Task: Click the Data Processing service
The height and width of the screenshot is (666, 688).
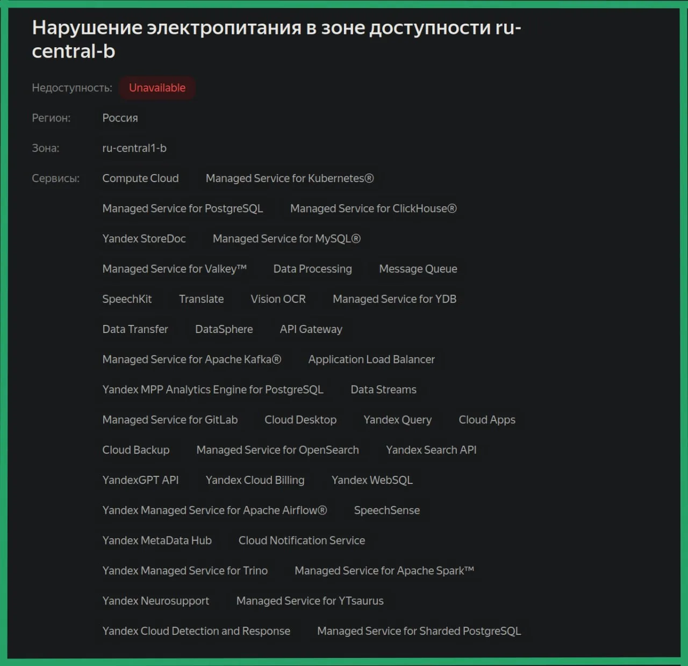Action: coord(313,269)
